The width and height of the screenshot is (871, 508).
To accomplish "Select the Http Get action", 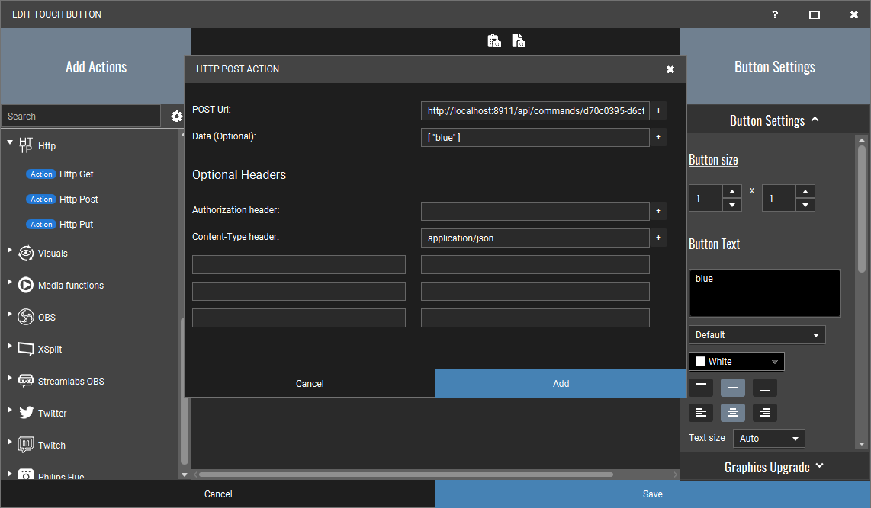I will pos(76,174).
